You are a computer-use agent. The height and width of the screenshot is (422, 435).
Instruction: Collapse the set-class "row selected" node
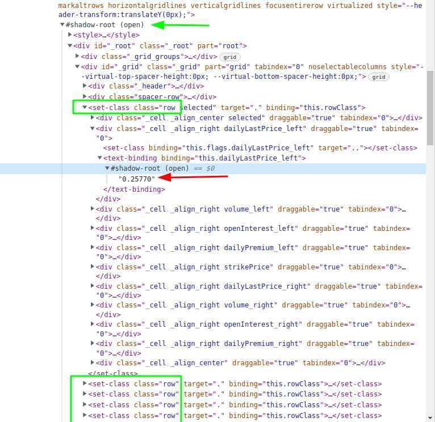pyautogui.click(x=85, y=107)
